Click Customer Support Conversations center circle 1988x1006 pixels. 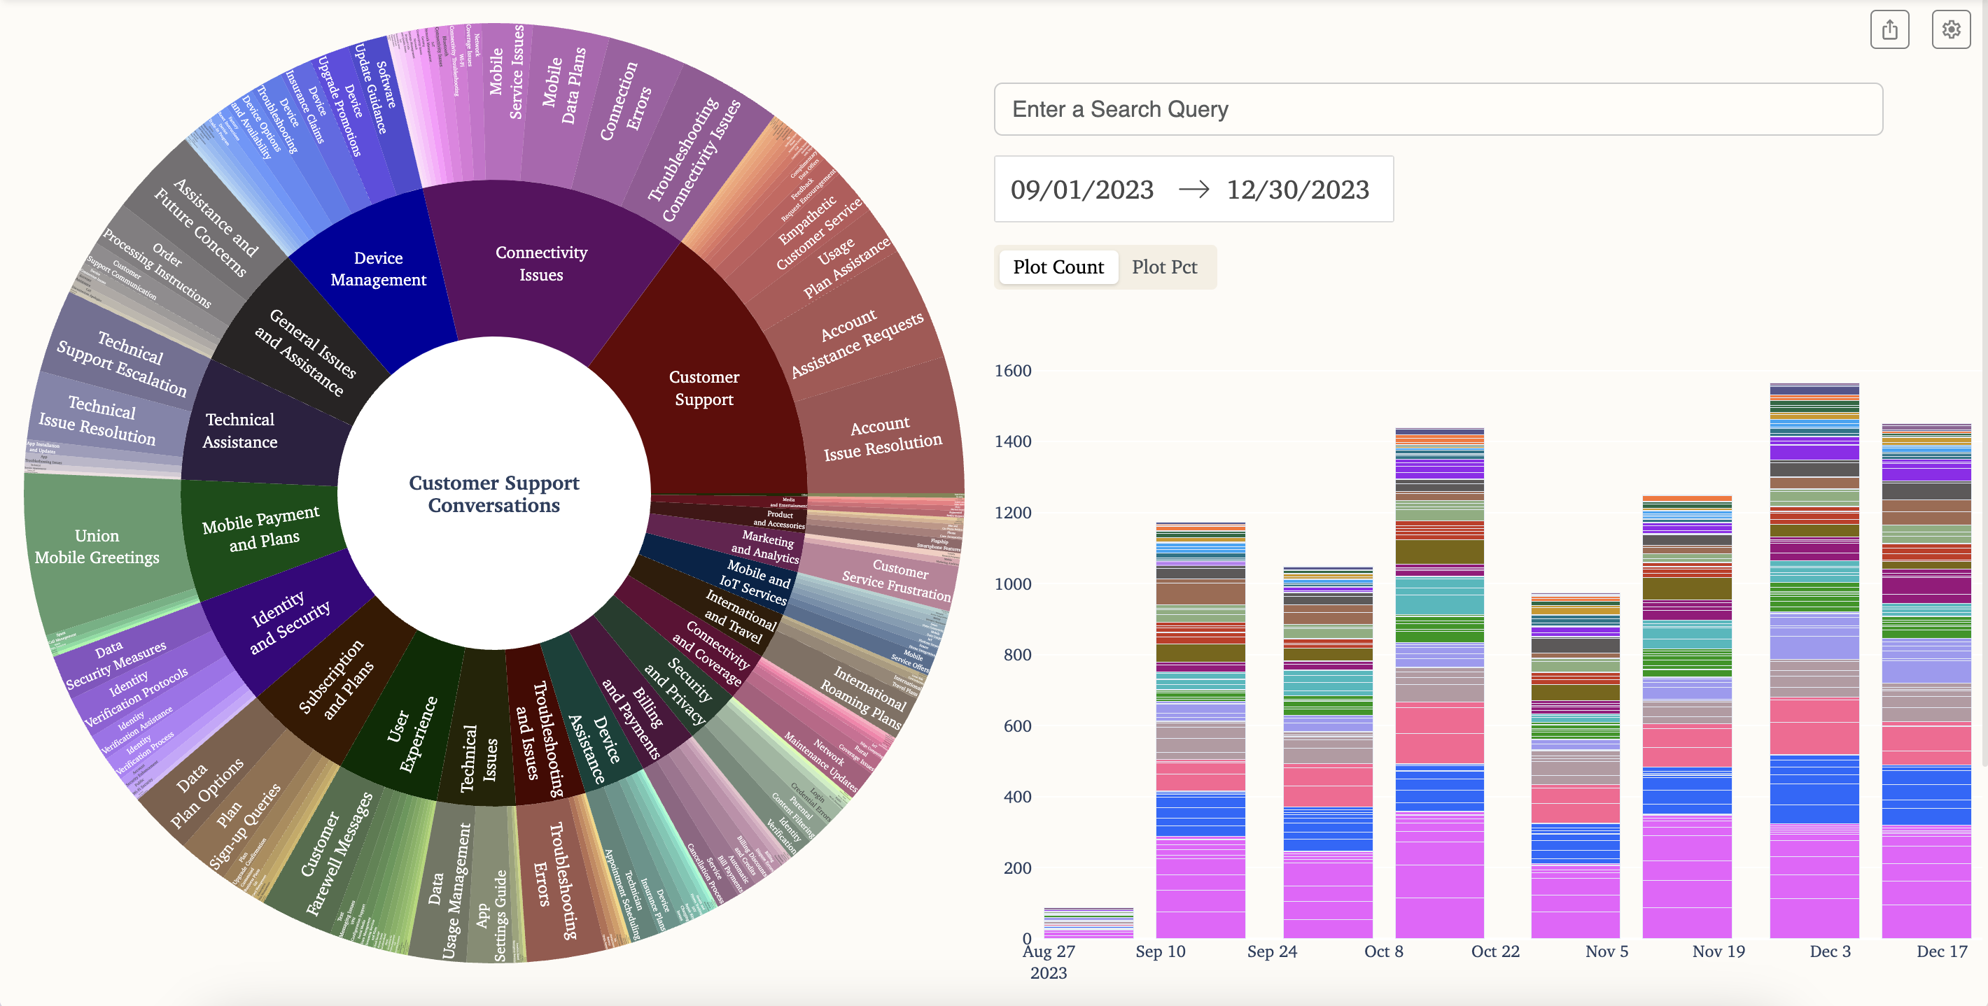point(494,494)
